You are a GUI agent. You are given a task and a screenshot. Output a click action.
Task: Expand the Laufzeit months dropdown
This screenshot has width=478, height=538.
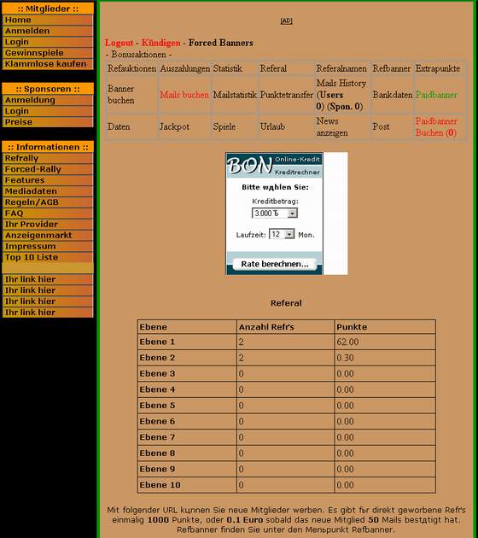pos(289,234)
